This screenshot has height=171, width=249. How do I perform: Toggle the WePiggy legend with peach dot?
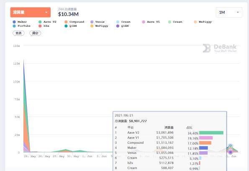(203, 22)
